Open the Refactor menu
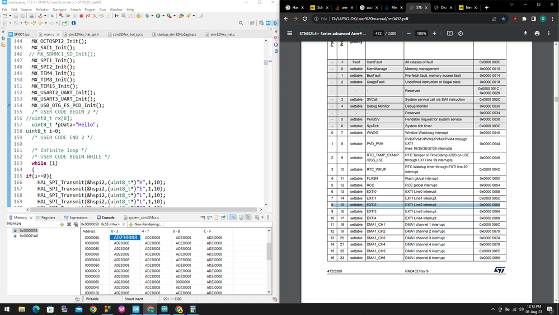Image resolution: width=559 pixels, height=315 pixels. (42, 10)
